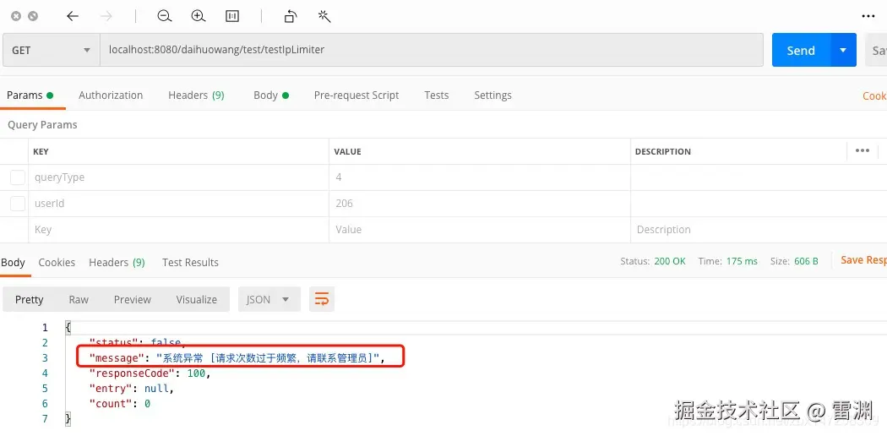This screenshot has height=436, width=887.
Task: Click the empty Value input cell
Action: pos(480,230)
